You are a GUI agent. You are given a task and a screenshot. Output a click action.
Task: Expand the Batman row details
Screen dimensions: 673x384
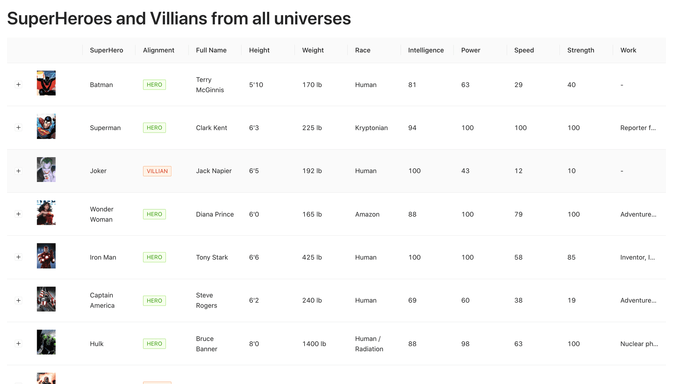[x=19, y=84]
